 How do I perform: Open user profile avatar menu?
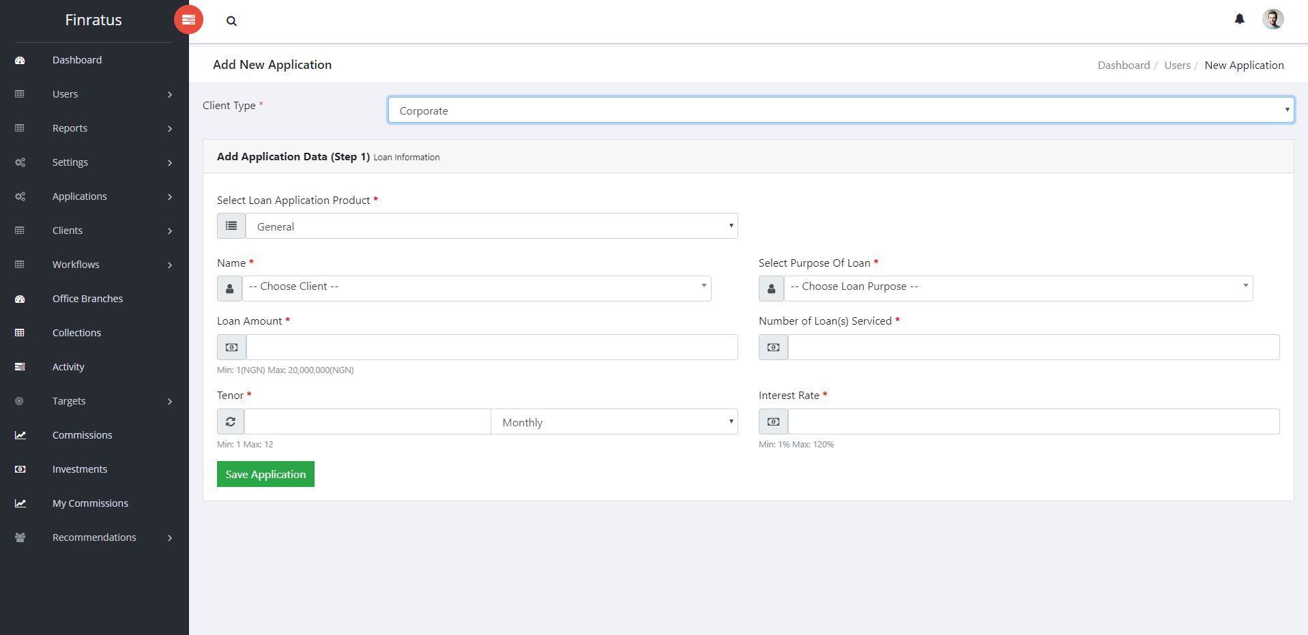(x=1273, y=19)
